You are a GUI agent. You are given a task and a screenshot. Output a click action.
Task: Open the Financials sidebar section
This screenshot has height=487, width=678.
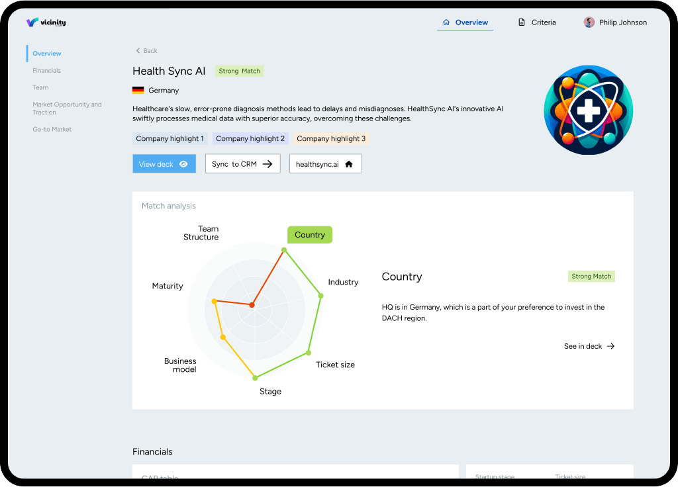coord(46,71)
